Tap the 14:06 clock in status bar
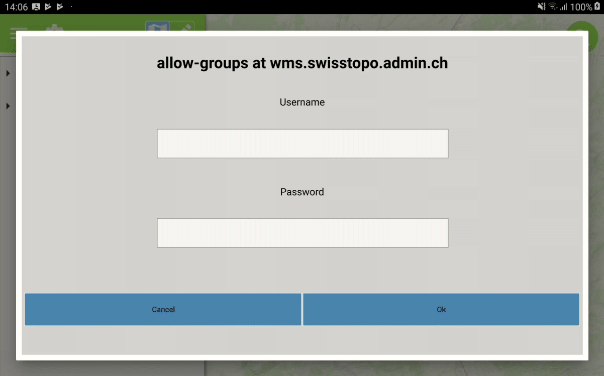 (x=16, y=7)
